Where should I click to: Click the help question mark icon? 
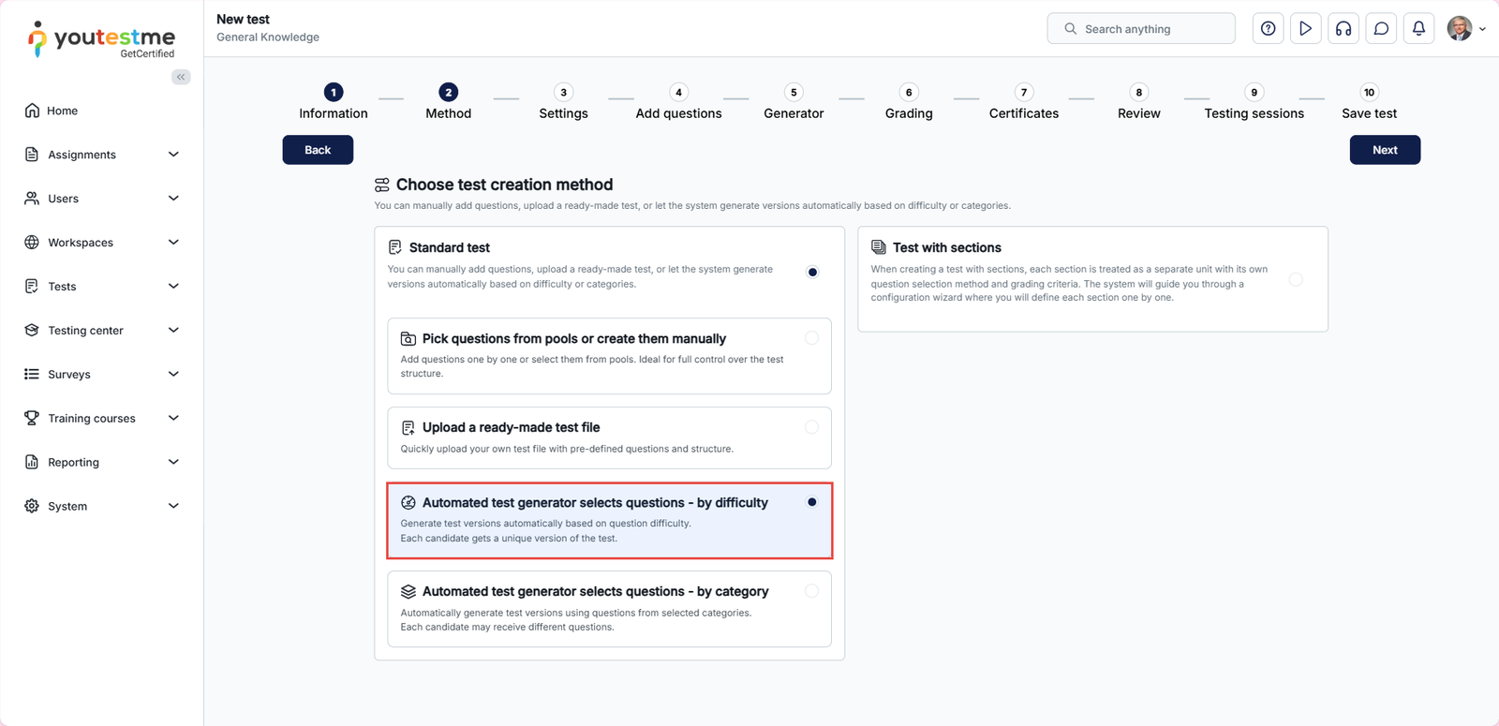(1268, 29)
